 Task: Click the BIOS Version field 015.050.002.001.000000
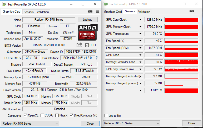coord(49,45)
